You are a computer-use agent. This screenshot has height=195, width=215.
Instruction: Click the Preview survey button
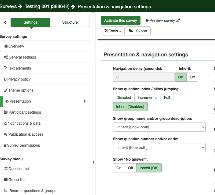point(162,20)
